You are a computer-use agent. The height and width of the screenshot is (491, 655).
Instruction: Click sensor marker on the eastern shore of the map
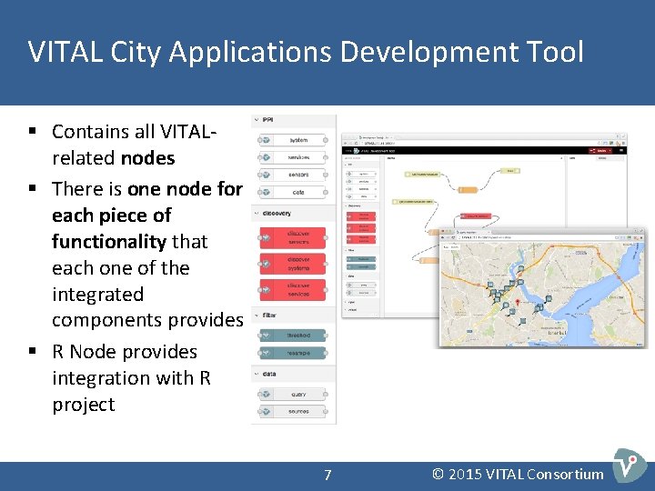(549, 299)
